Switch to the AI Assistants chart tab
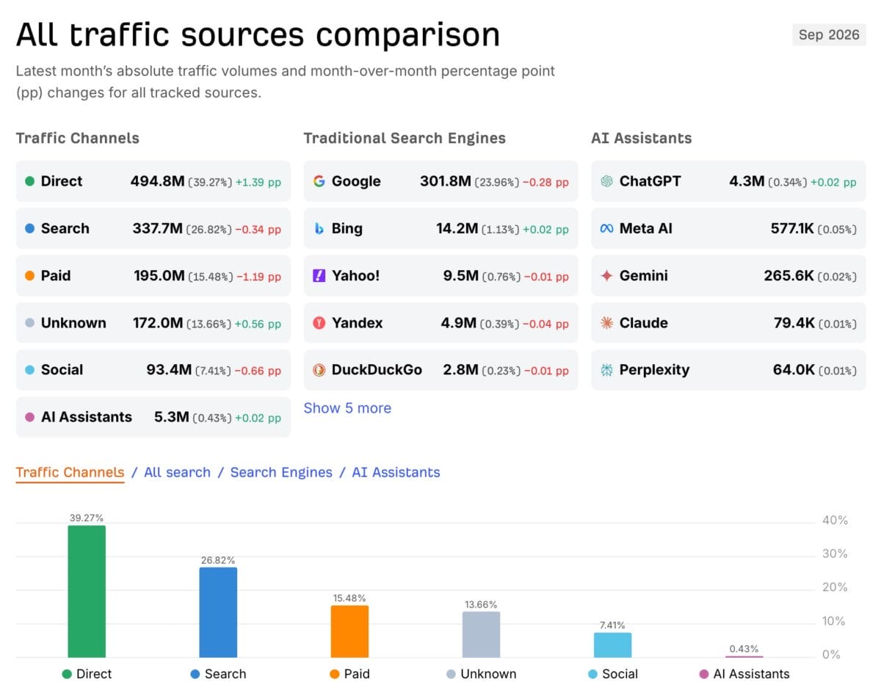 point(396,473)
